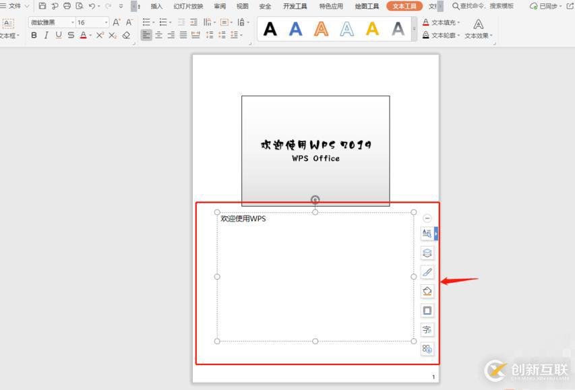
Task: Click the 文本框 text box button
Action: pos(9,28)
